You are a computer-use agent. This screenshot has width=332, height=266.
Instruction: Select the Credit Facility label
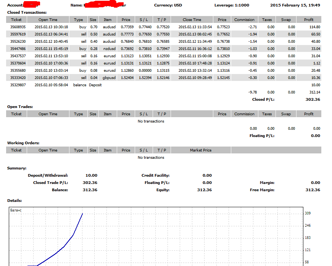click(x=155, y=175)
